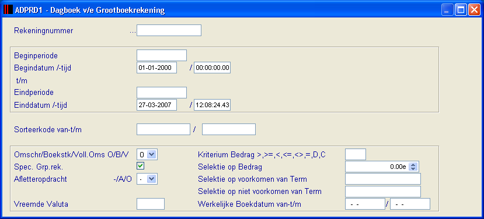
Task: Click the Selektie op Bedrag spinner arrows
Action: [413, 167]
